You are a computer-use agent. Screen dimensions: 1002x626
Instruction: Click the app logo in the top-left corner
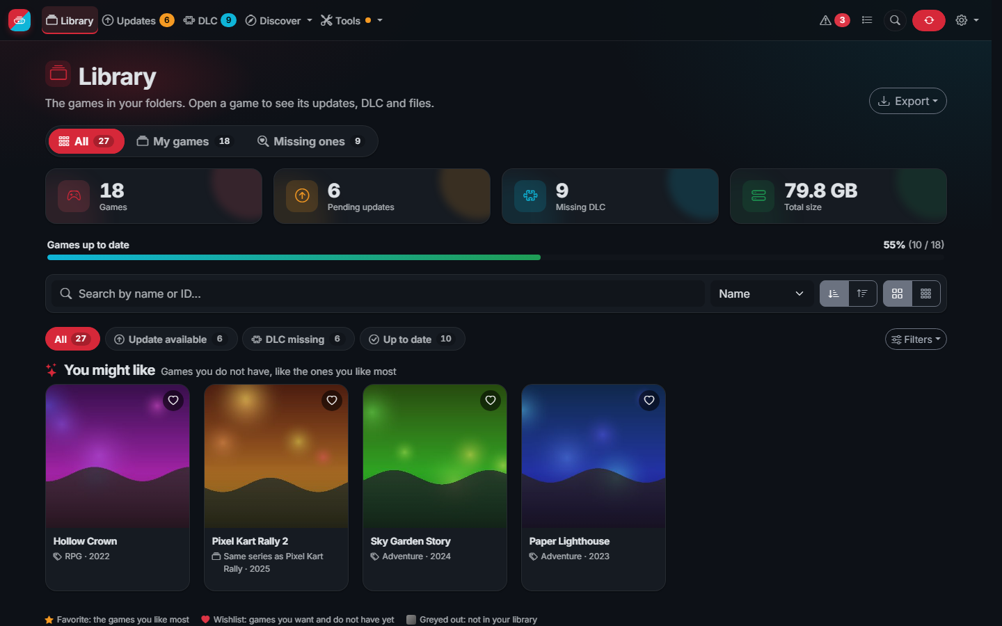click(19, 20)
